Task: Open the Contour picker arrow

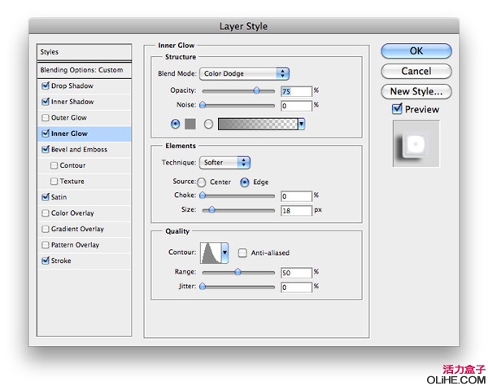Action: point(224,252)
